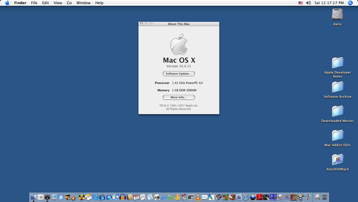This screenshot has height=202, width=358.
Task: Open iTunes from the Dock
Action: tap(116, 197)
